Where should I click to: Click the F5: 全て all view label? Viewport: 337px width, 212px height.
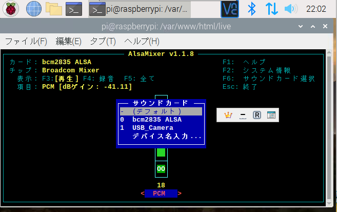coord(140,79)
